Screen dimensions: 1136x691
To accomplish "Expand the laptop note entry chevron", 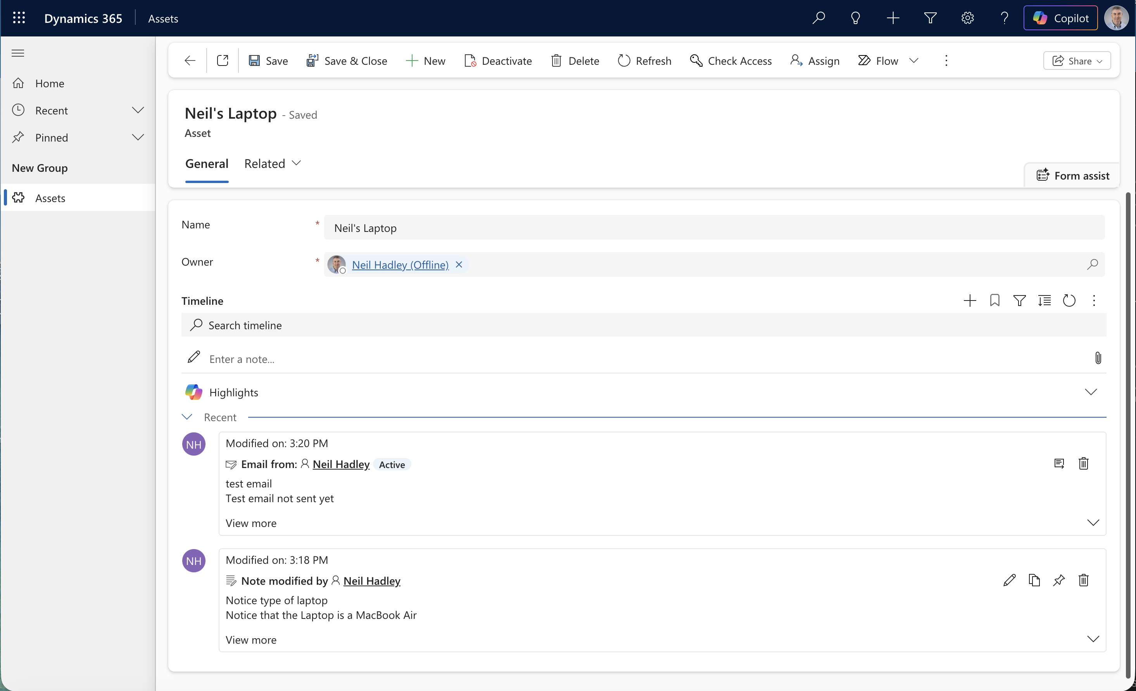I will pyautogui.click(x=1093, y=639).
